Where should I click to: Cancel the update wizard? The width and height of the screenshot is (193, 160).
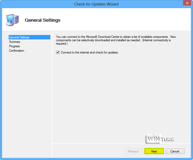[174, 151]
